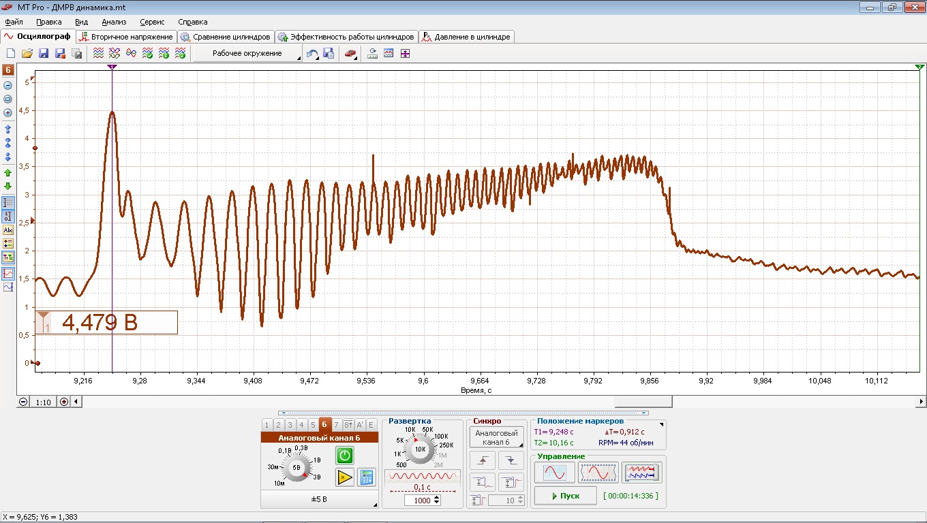
Task: Click the grayed save-selection floppy icon
Action: click(x=76, y=53)
